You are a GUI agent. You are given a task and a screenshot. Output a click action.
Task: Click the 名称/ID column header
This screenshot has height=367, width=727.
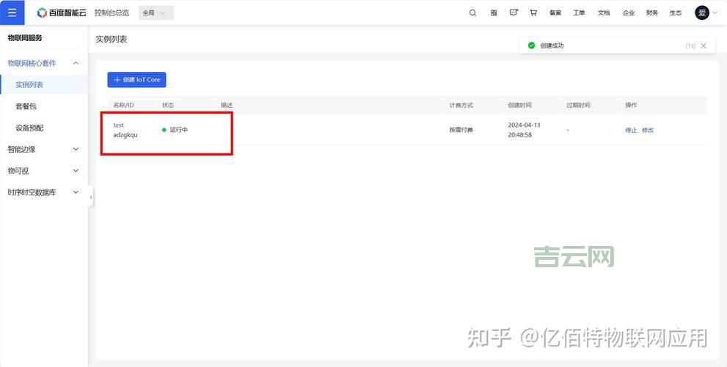[x=123, y=105]
